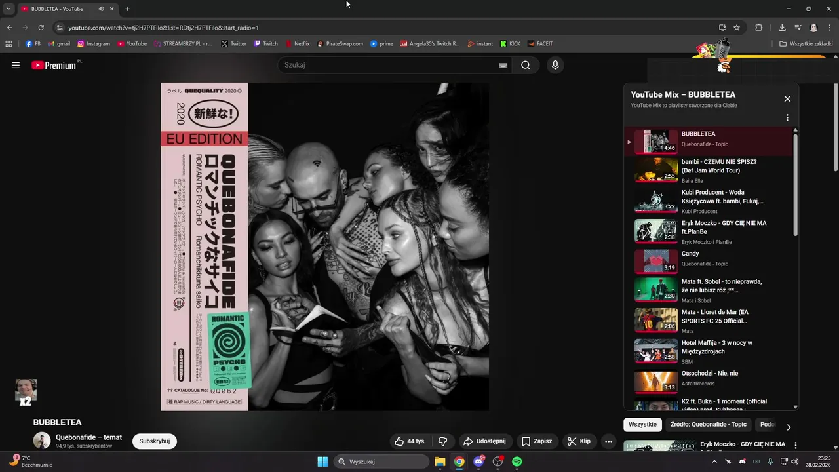Open the Twitch bookmark
Screen dimensions: 839x472
266,44
